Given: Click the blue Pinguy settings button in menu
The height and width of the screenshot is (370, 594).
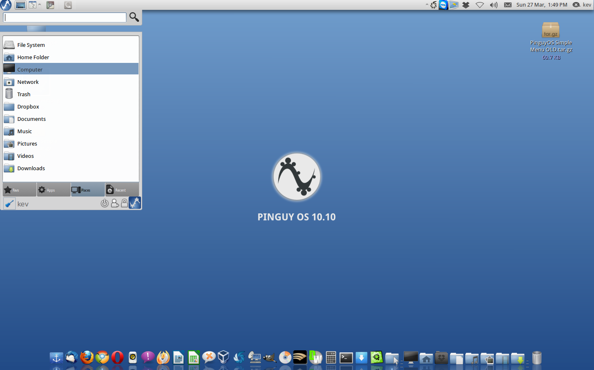Looking at the screenshot, I should pos(135,203).
